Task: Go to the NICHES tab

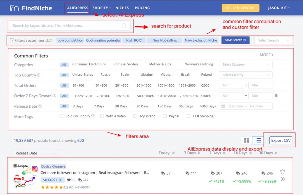Action: tap(122, 8)
